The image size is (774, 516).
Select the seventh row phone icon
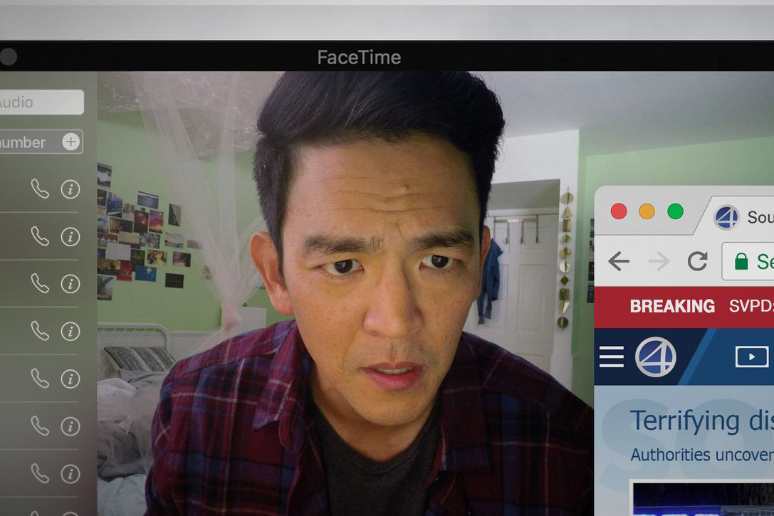[40, 473]
